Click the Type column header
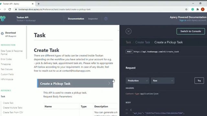Screen dimensions: 207x116 click(83, 106)
